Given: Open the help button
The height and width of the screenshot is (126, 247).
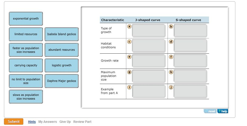Looking at the screenshot, I should [223, 111].
